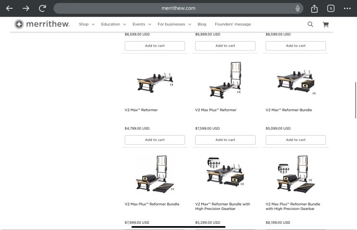Add the $6,599.00 USD item above V2 Max Reformer Bundle to cart
The height and width of the screenshot is (230, 357).
click(x=295, y=46)
